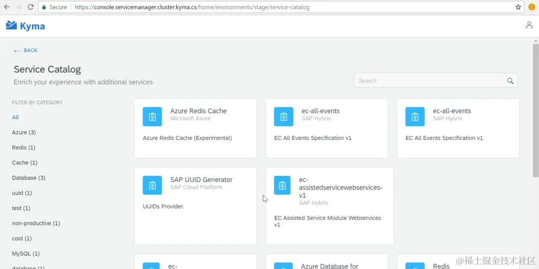The width and height of the screenshot is (539, 269).
Task: Click the browser back arrow
Action: [7, 7]
